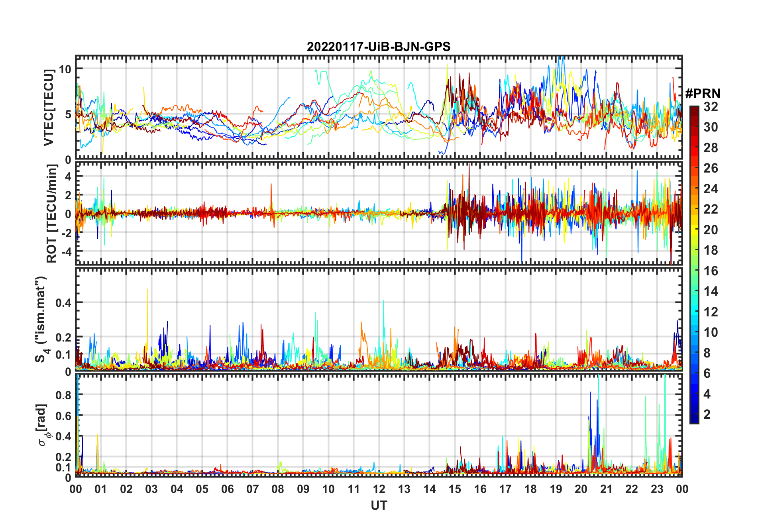
Task: Click colorbar tick label 28
Action: click(711, 148)
